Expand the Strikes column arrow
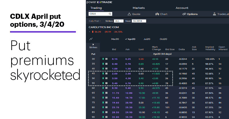The width and height of the screenshot is (229, 119). [93, 44]
